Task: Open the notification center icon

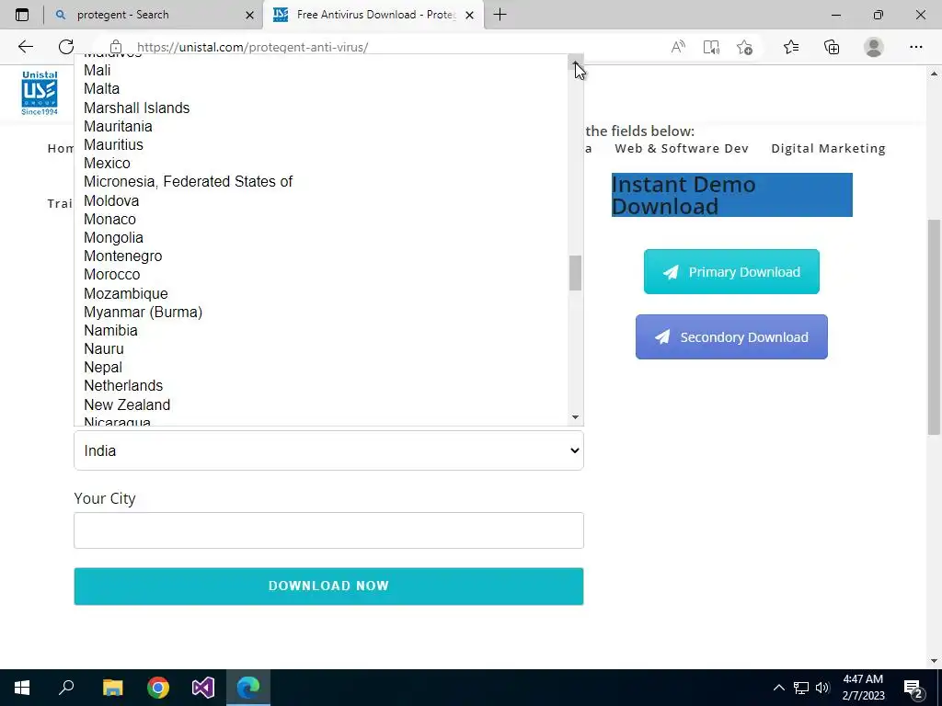Action: click(x=913, y=689)
